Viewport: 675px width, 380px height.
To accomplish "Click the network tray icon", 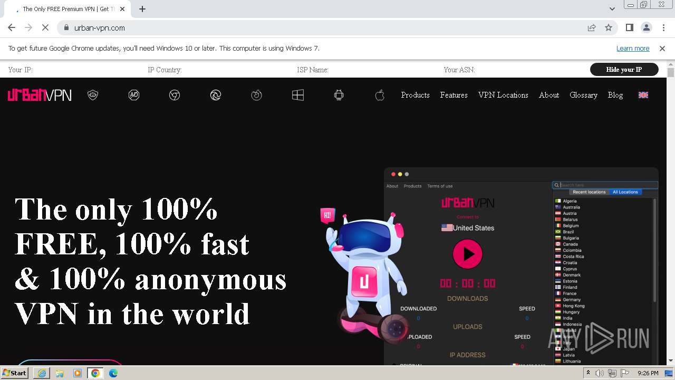I will tap(612, 373).
